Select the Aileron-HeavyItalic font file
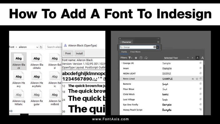The width and height of the screenshot is (220, 124). (37, 79)
